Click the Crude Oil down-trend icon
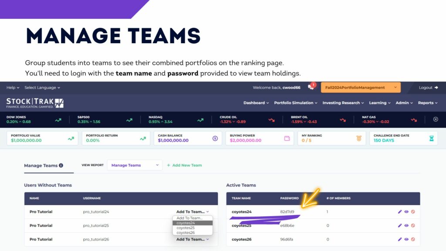Image resolution: width=446 pixels, height=251 pixels. click(x=272, y=120)
